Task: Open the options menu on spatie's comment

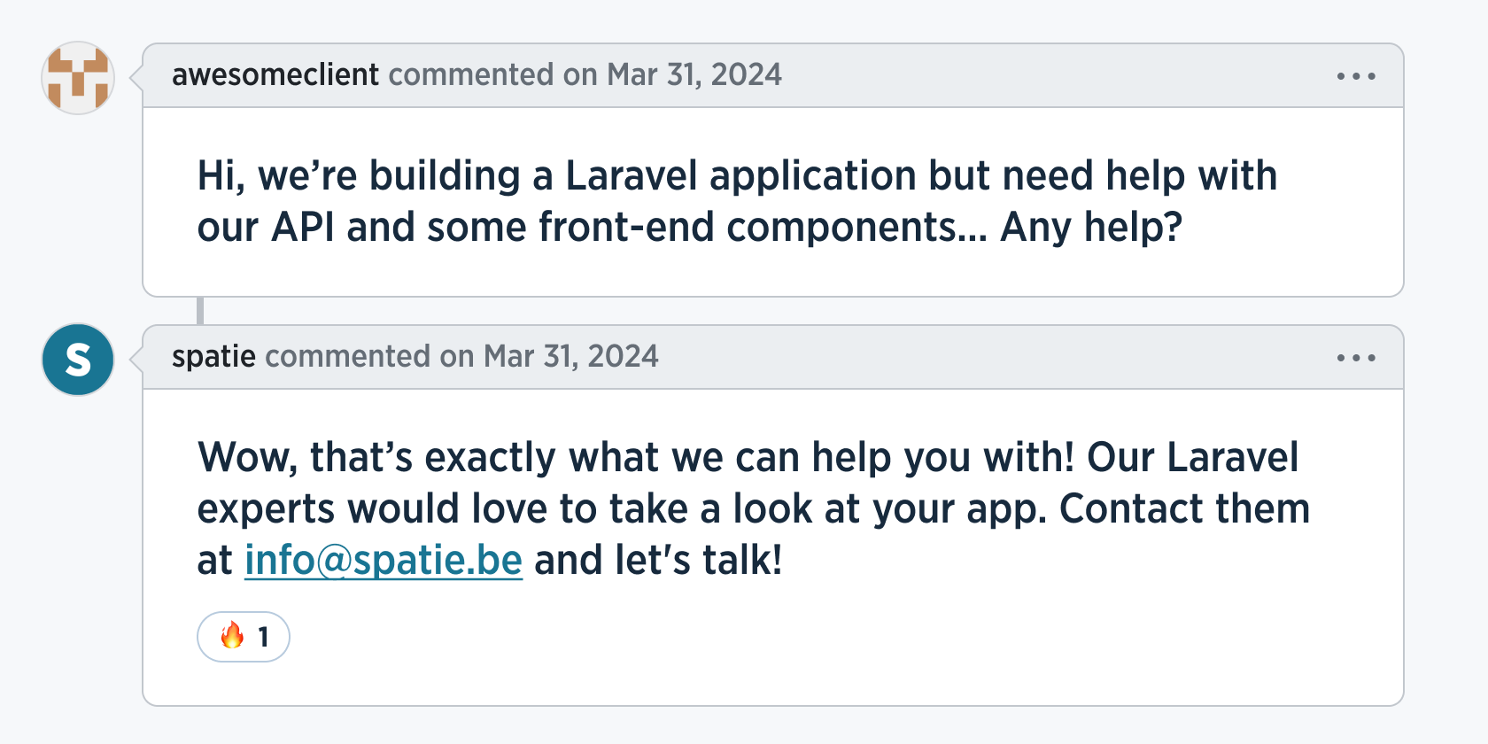Action: coord(1356,358)
